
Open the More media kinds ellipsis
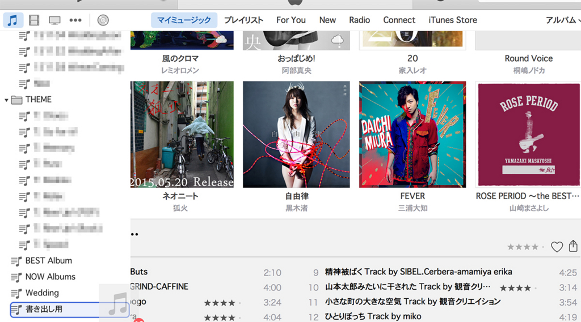(75, 20)
